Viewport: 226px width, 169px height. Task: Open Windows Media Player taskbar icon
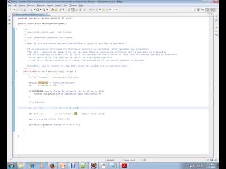click(x=42, y=166)
